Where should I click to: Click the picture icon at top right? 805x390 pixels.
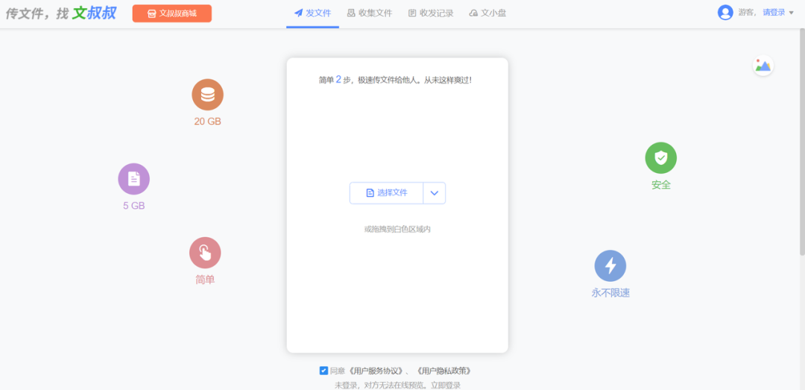point(763,66)
